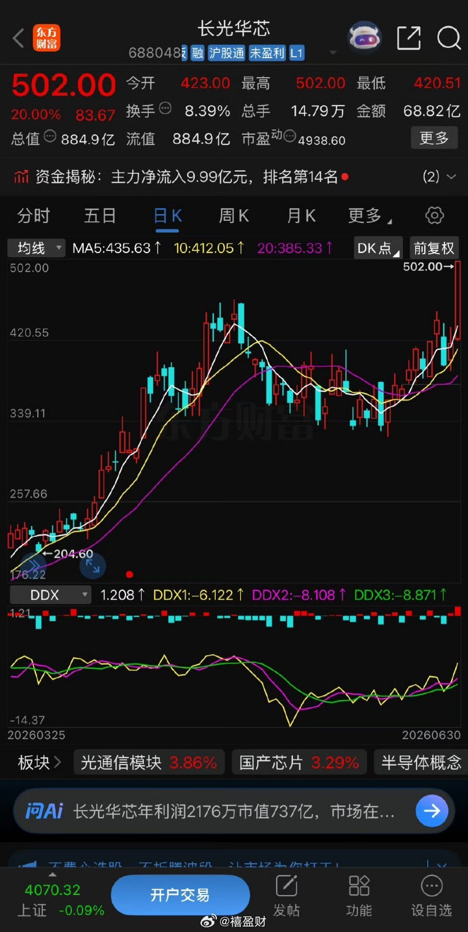Tap the fullscreen expand chart icon
The width and height of the screenshot is (468, 932).
(93, 566)
